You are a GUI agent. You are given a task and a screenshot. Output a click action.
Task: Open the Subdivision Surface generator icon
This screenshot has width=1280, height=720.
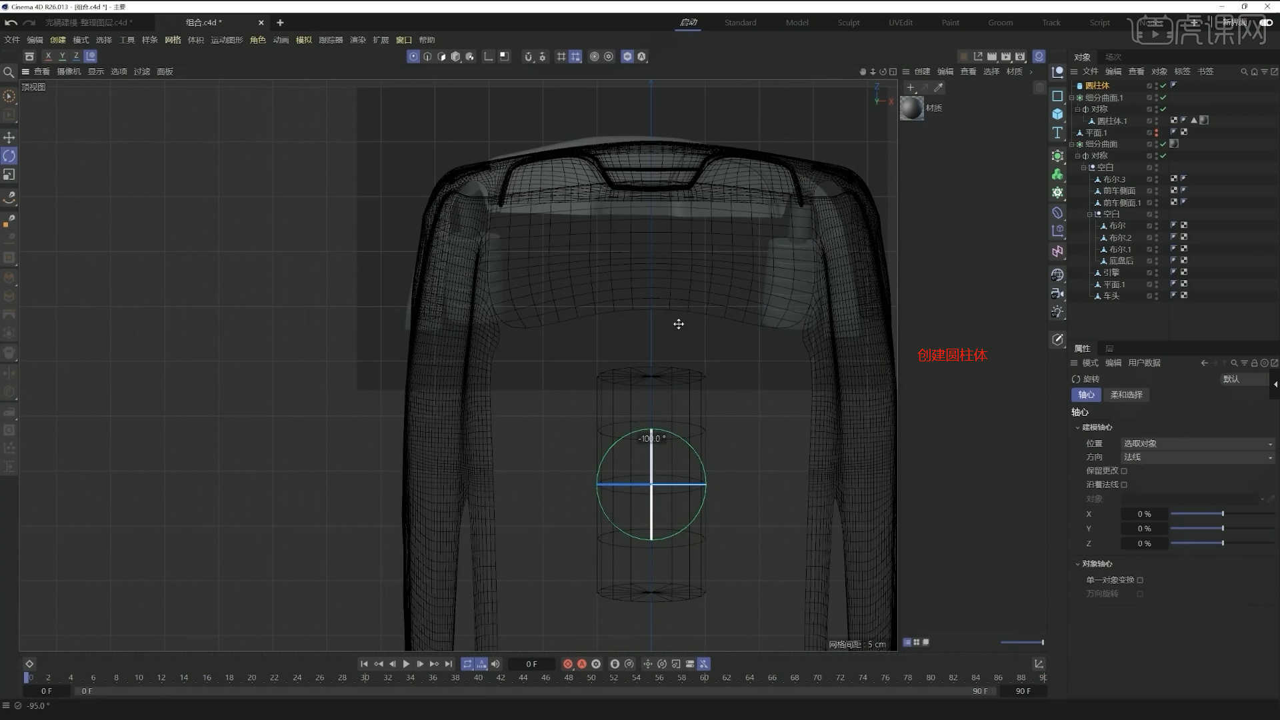(1057, 156)
